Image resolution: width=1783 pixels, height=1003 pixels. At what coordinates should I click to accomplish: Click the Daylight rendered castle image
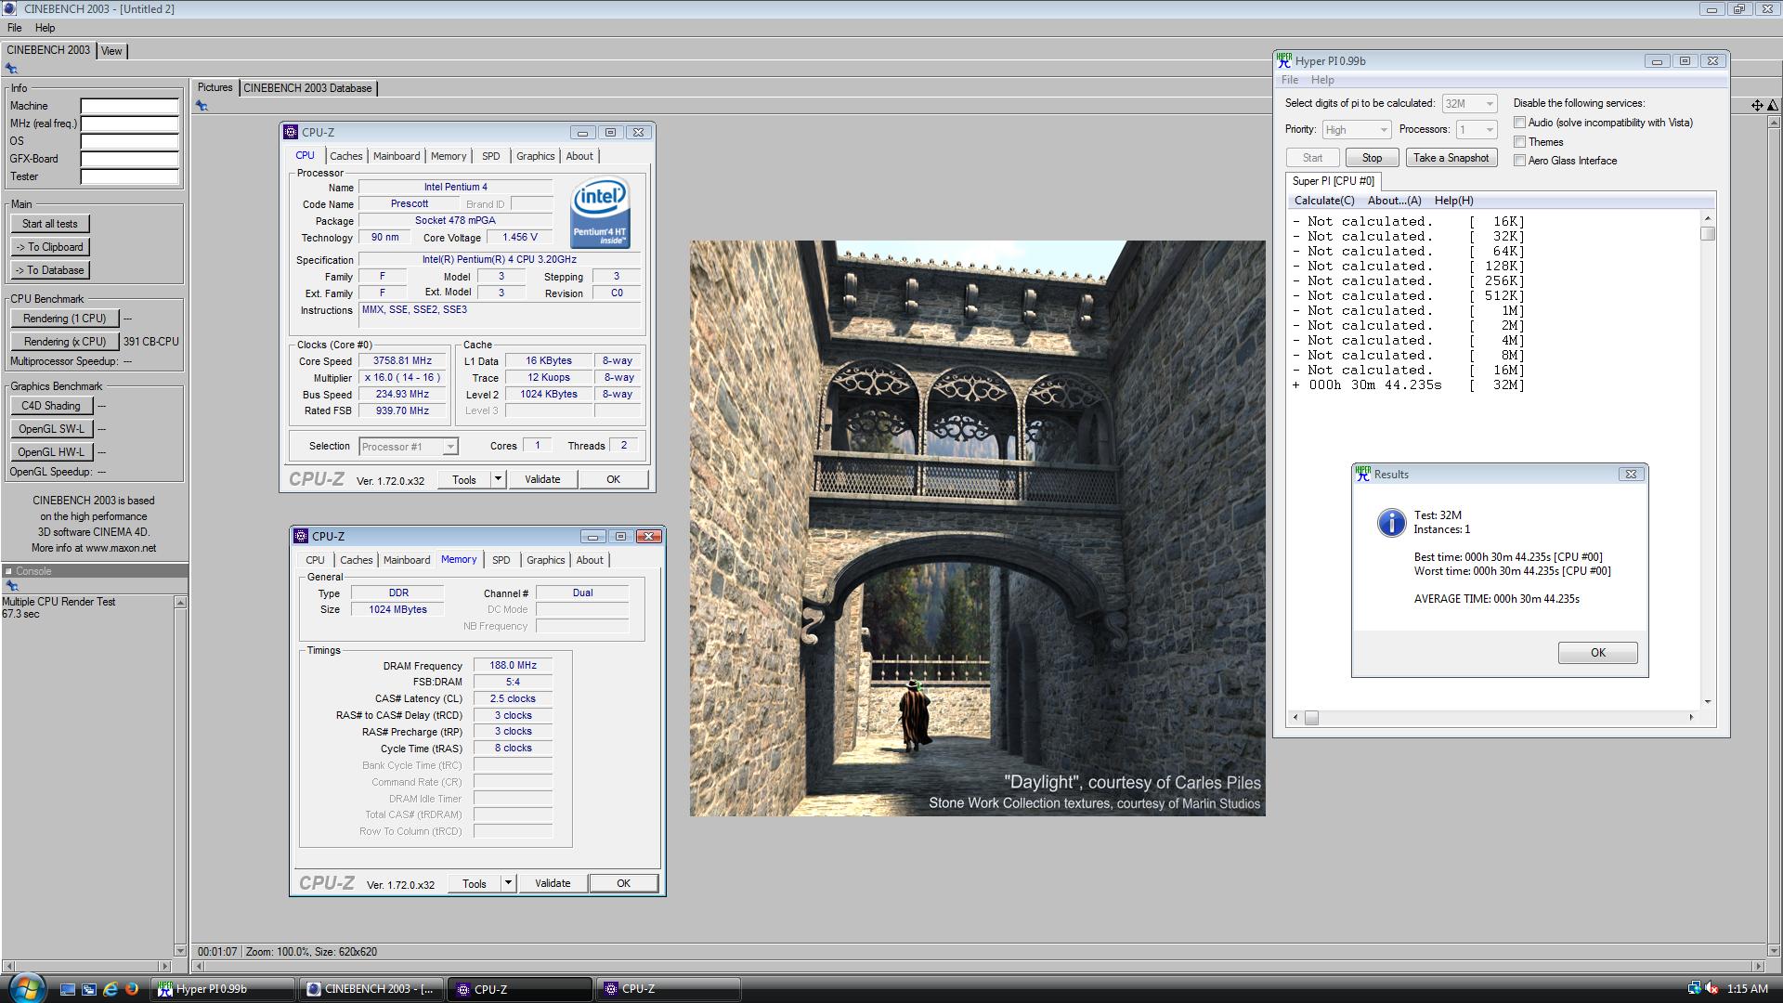point(977,528)
